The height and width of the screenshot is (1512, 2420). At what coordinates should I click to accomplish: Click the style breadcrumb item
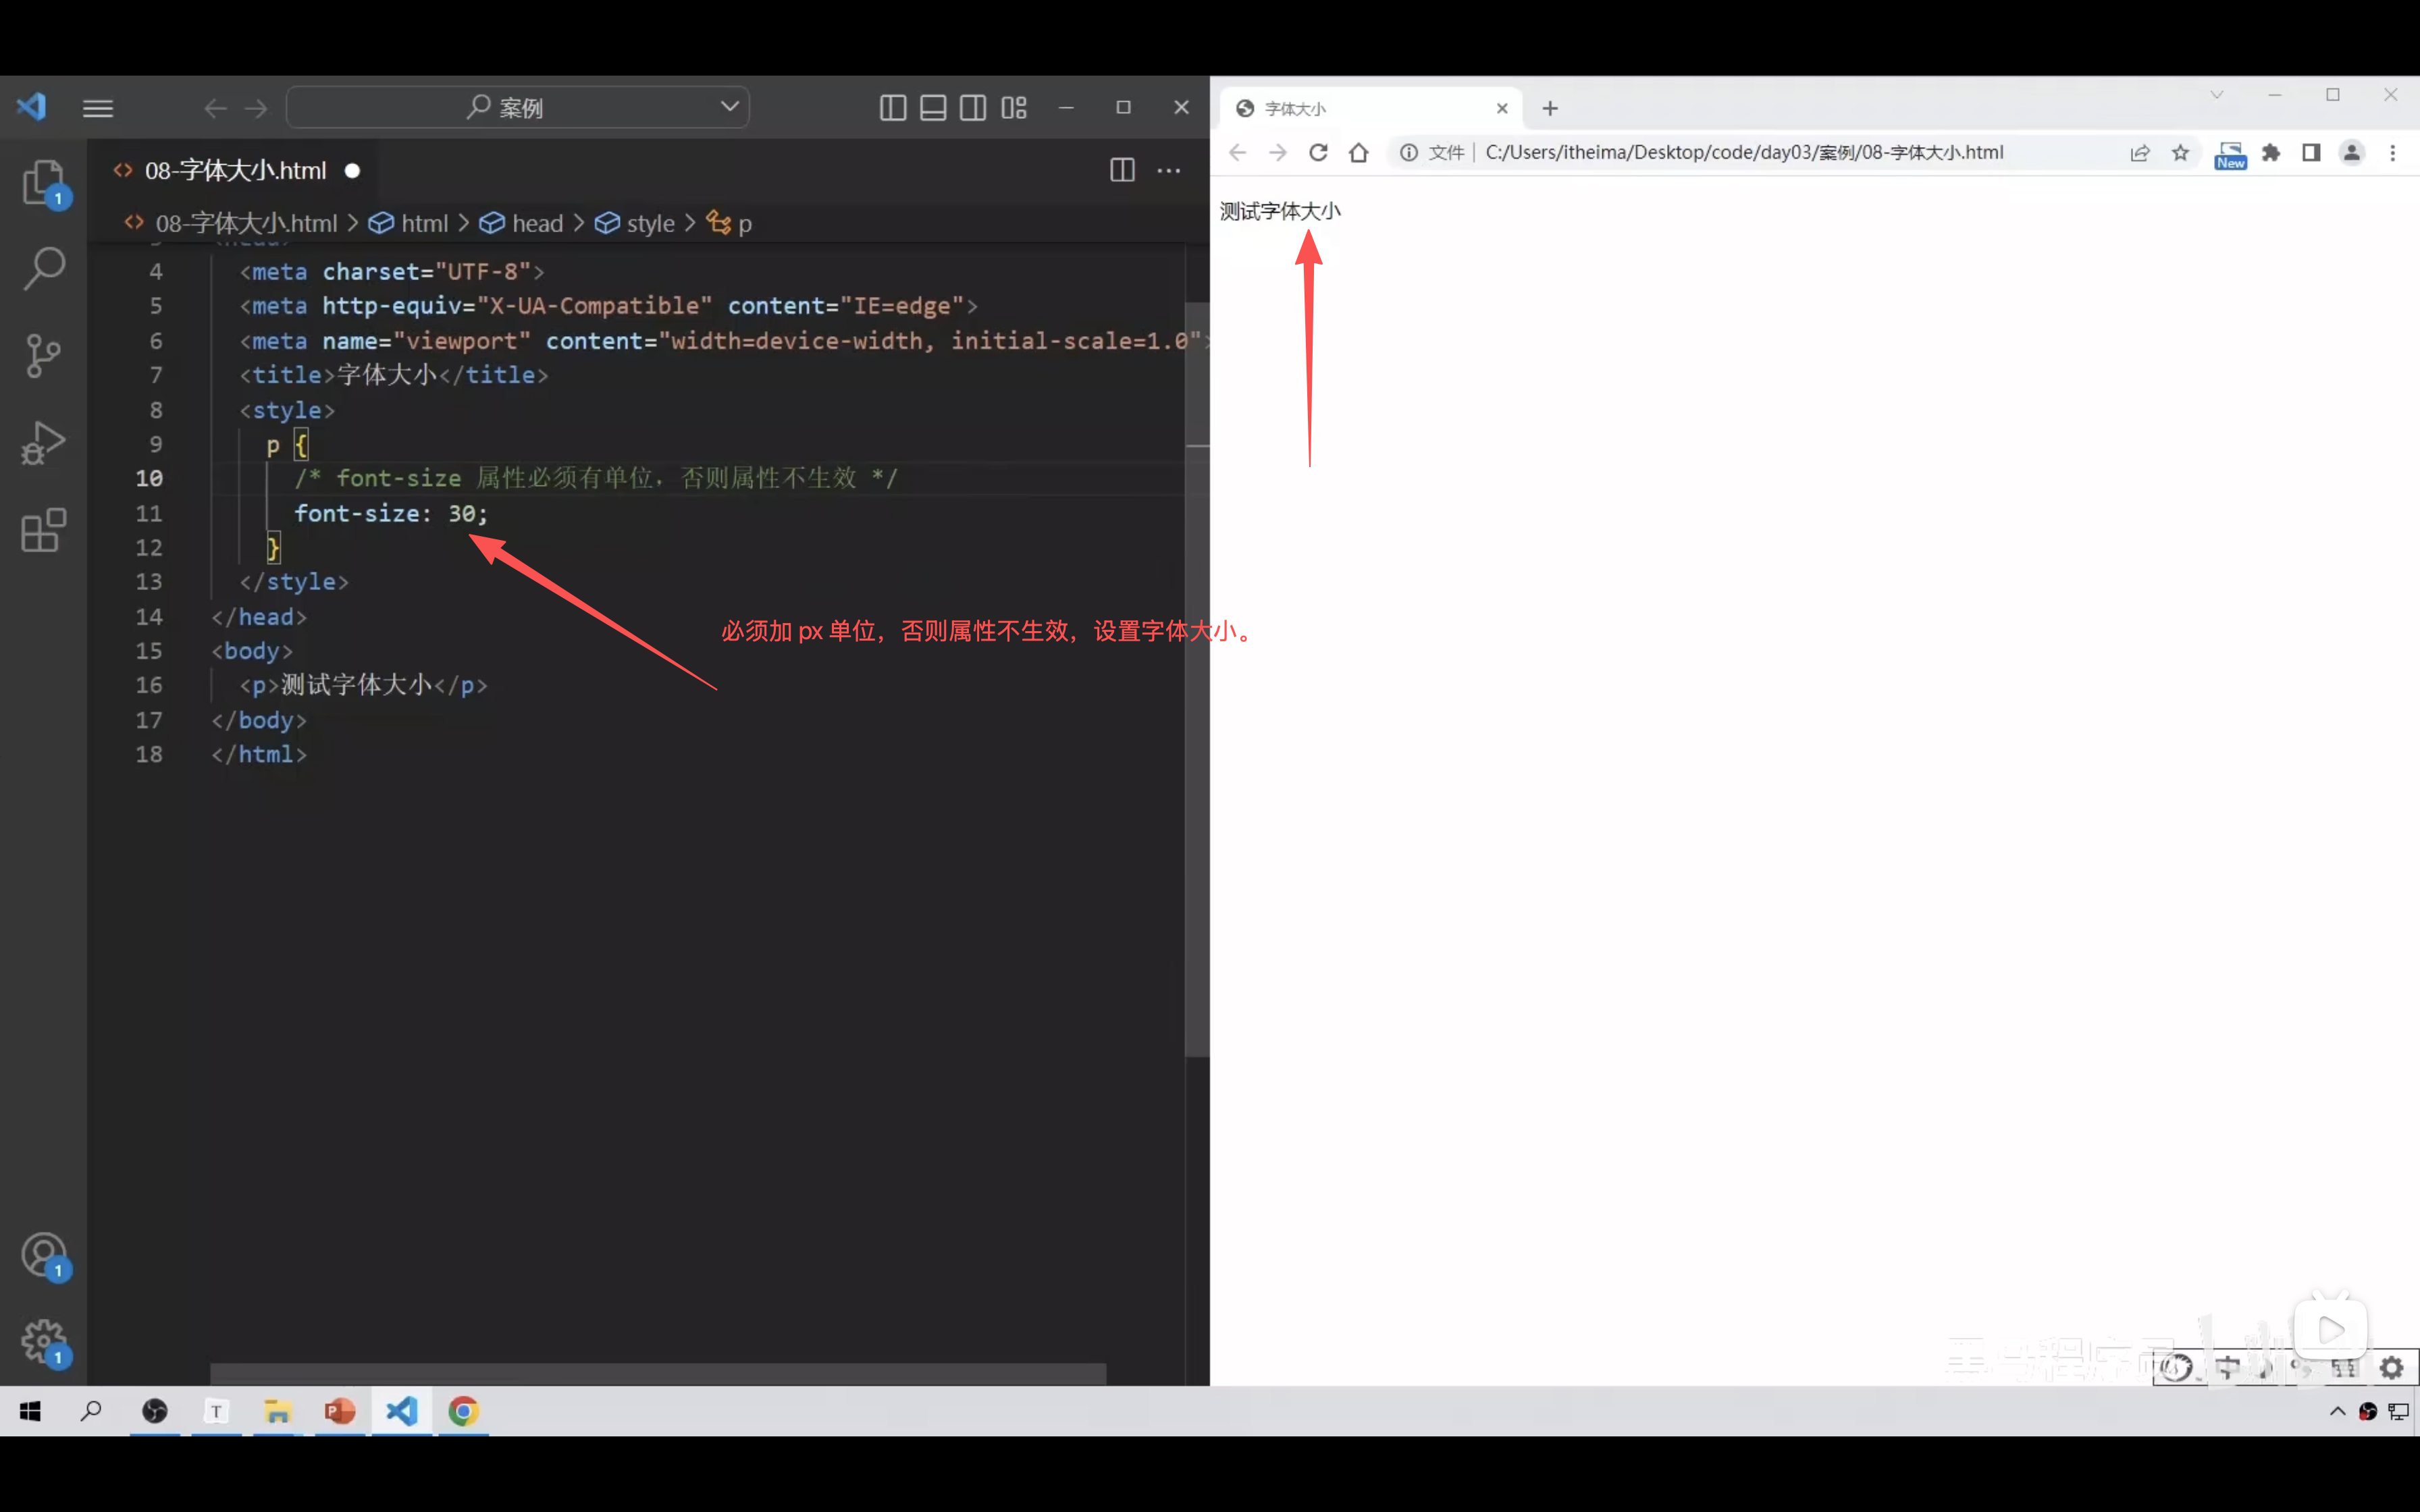[x=636, y=223]
